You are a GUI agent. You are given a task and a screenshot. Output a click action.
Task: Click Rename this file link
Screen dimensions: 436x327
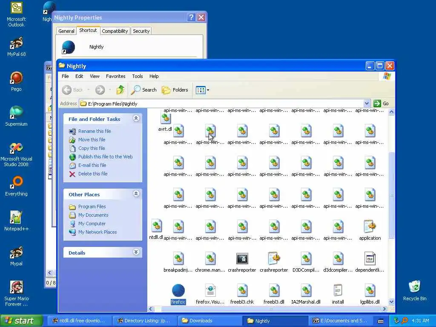pyautogui.click(x=95, y=131)
